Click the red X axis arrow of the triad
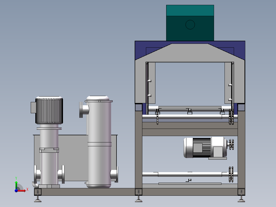 point(22,191)
